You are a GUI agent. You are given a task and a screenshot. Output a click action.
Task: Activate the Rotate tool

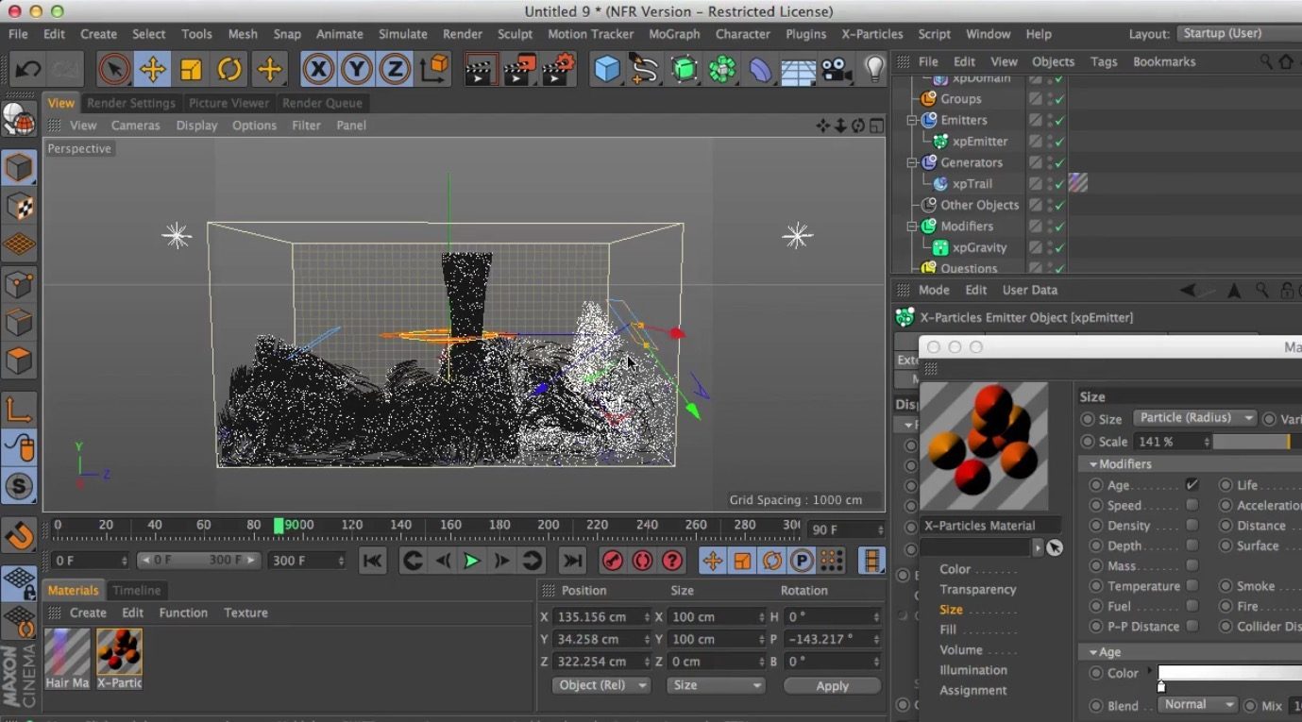click(x=229, y=69)
